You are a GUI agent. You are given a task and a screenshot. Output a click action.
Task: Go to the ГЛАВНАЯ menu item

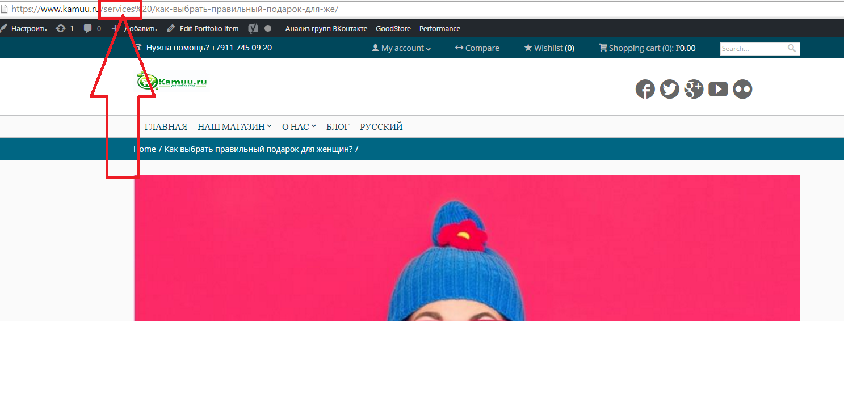[166, 127]
